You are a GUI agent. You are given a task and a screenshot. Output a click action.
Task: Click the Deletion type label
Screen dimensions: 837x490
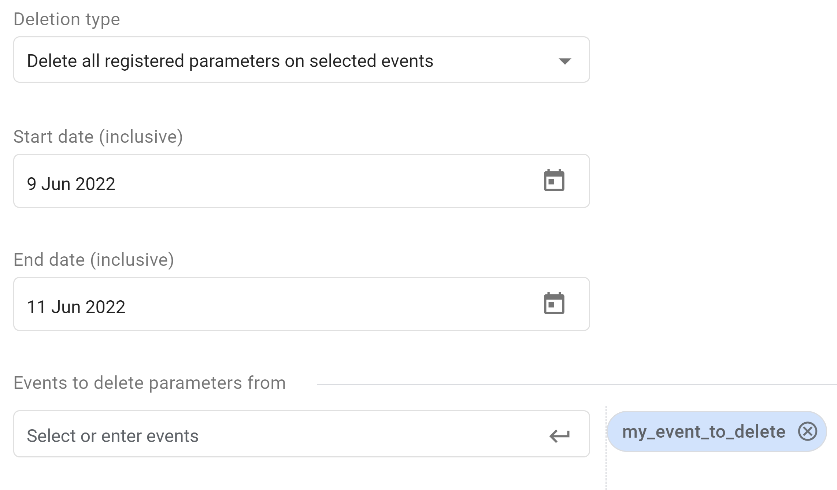[x=66, y=18]
